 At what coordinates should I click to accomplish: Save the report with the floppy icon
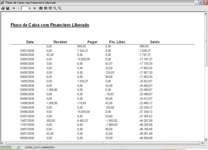tap(8, 8)
